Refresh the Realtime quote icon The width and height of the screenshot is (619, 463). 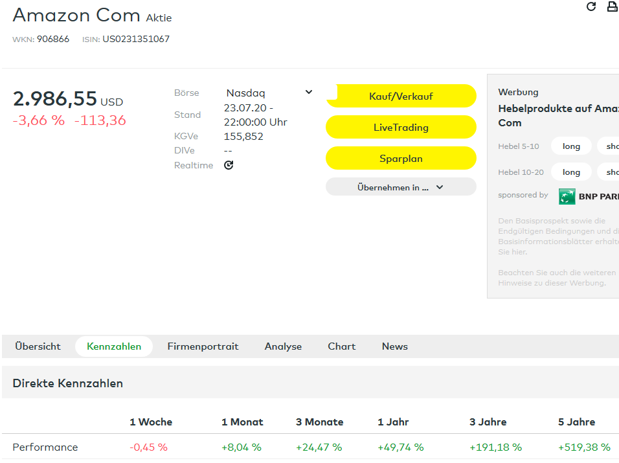229,165
